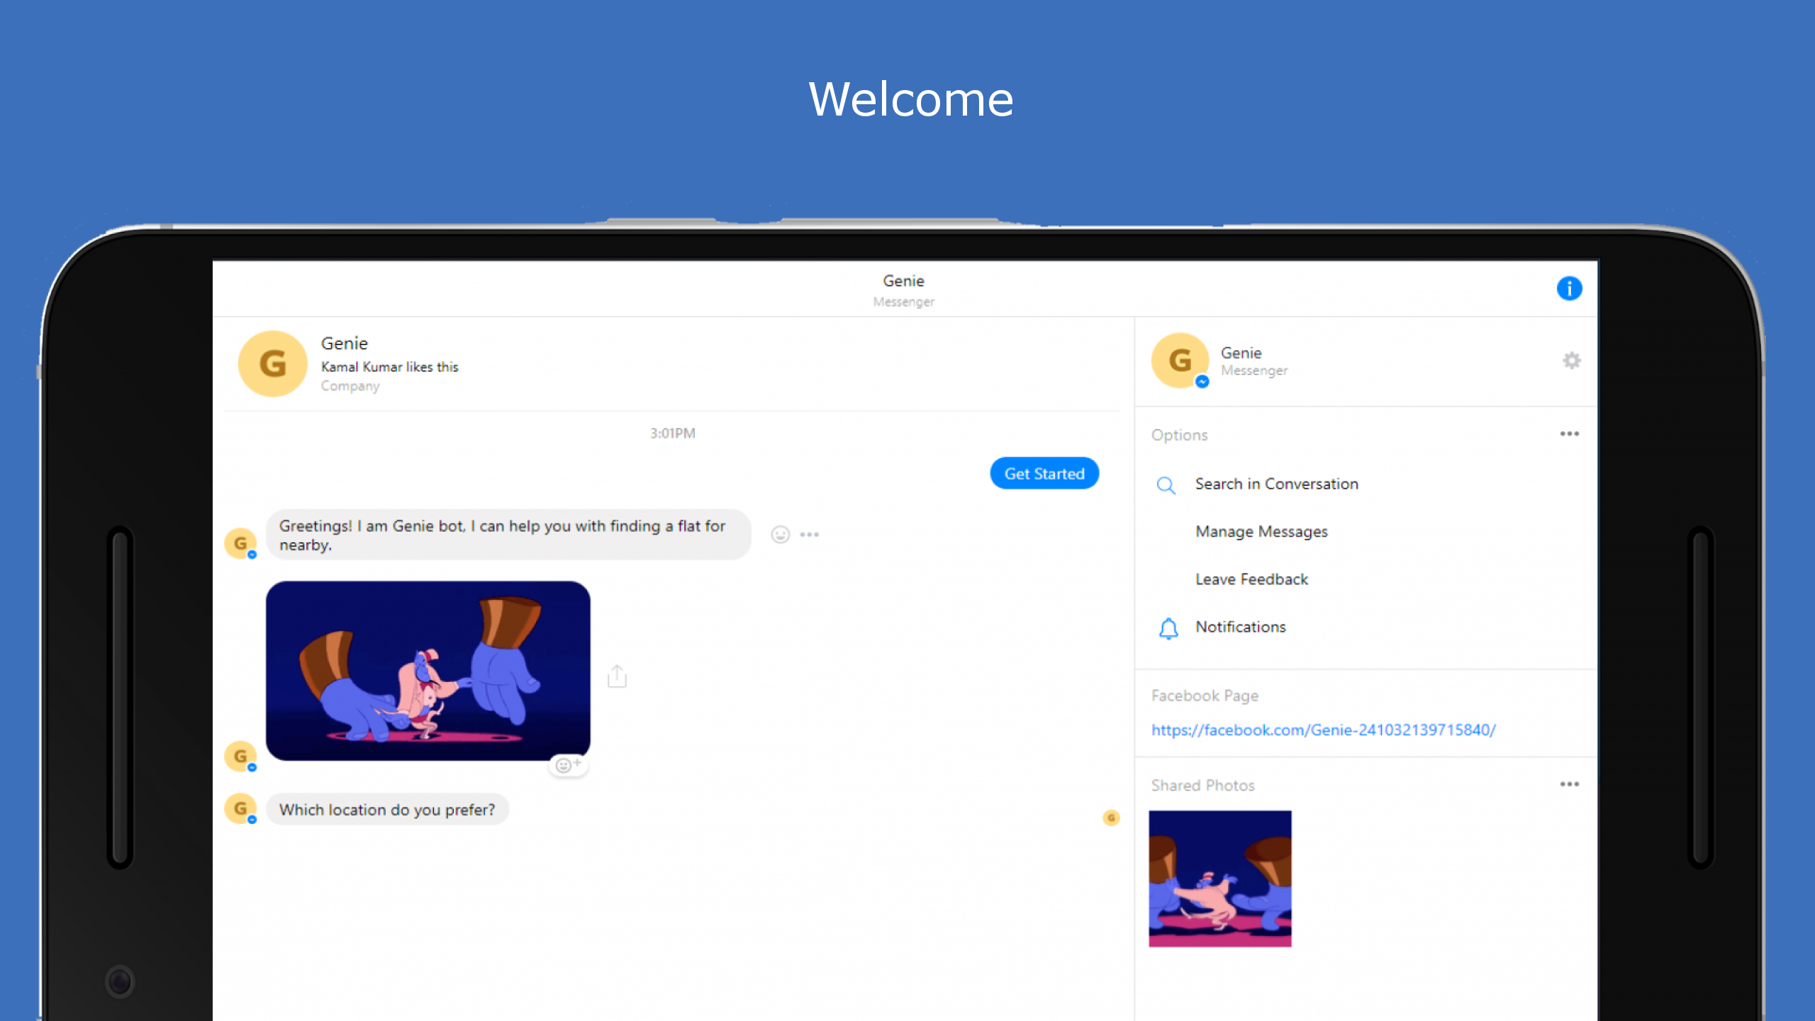Open the Genie Facebook page link

tap(1323, 730)
